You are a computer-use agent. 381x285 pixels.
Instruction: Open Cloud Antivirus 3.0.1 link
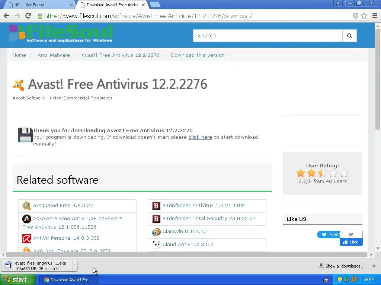[x=188, y=244]
